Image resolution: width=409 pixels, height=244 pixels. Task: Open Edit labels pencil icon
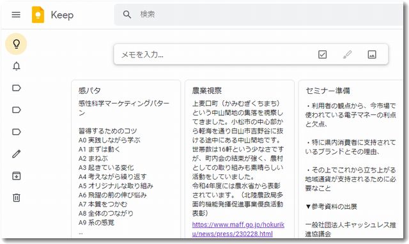tap(17, 154)
